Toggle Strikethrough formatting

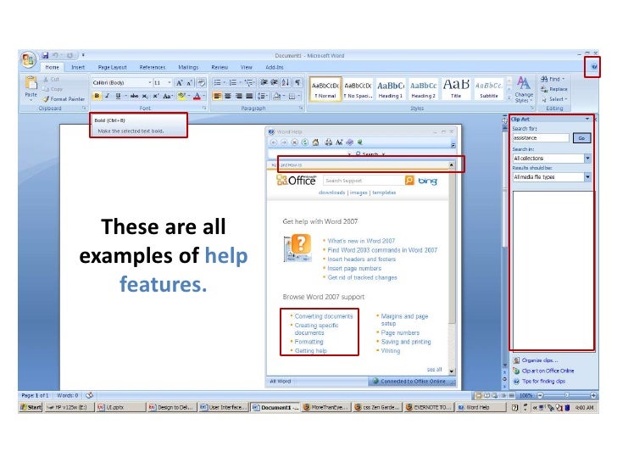coord(134,96)
